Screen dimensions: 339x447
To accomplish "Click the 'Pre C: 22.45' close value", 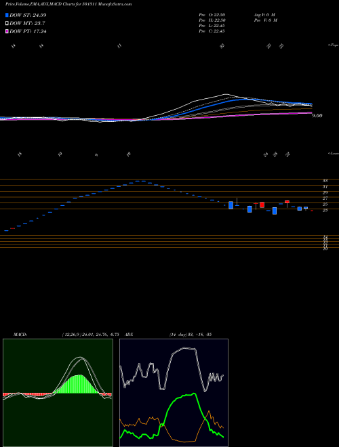I will pos(212,31).
